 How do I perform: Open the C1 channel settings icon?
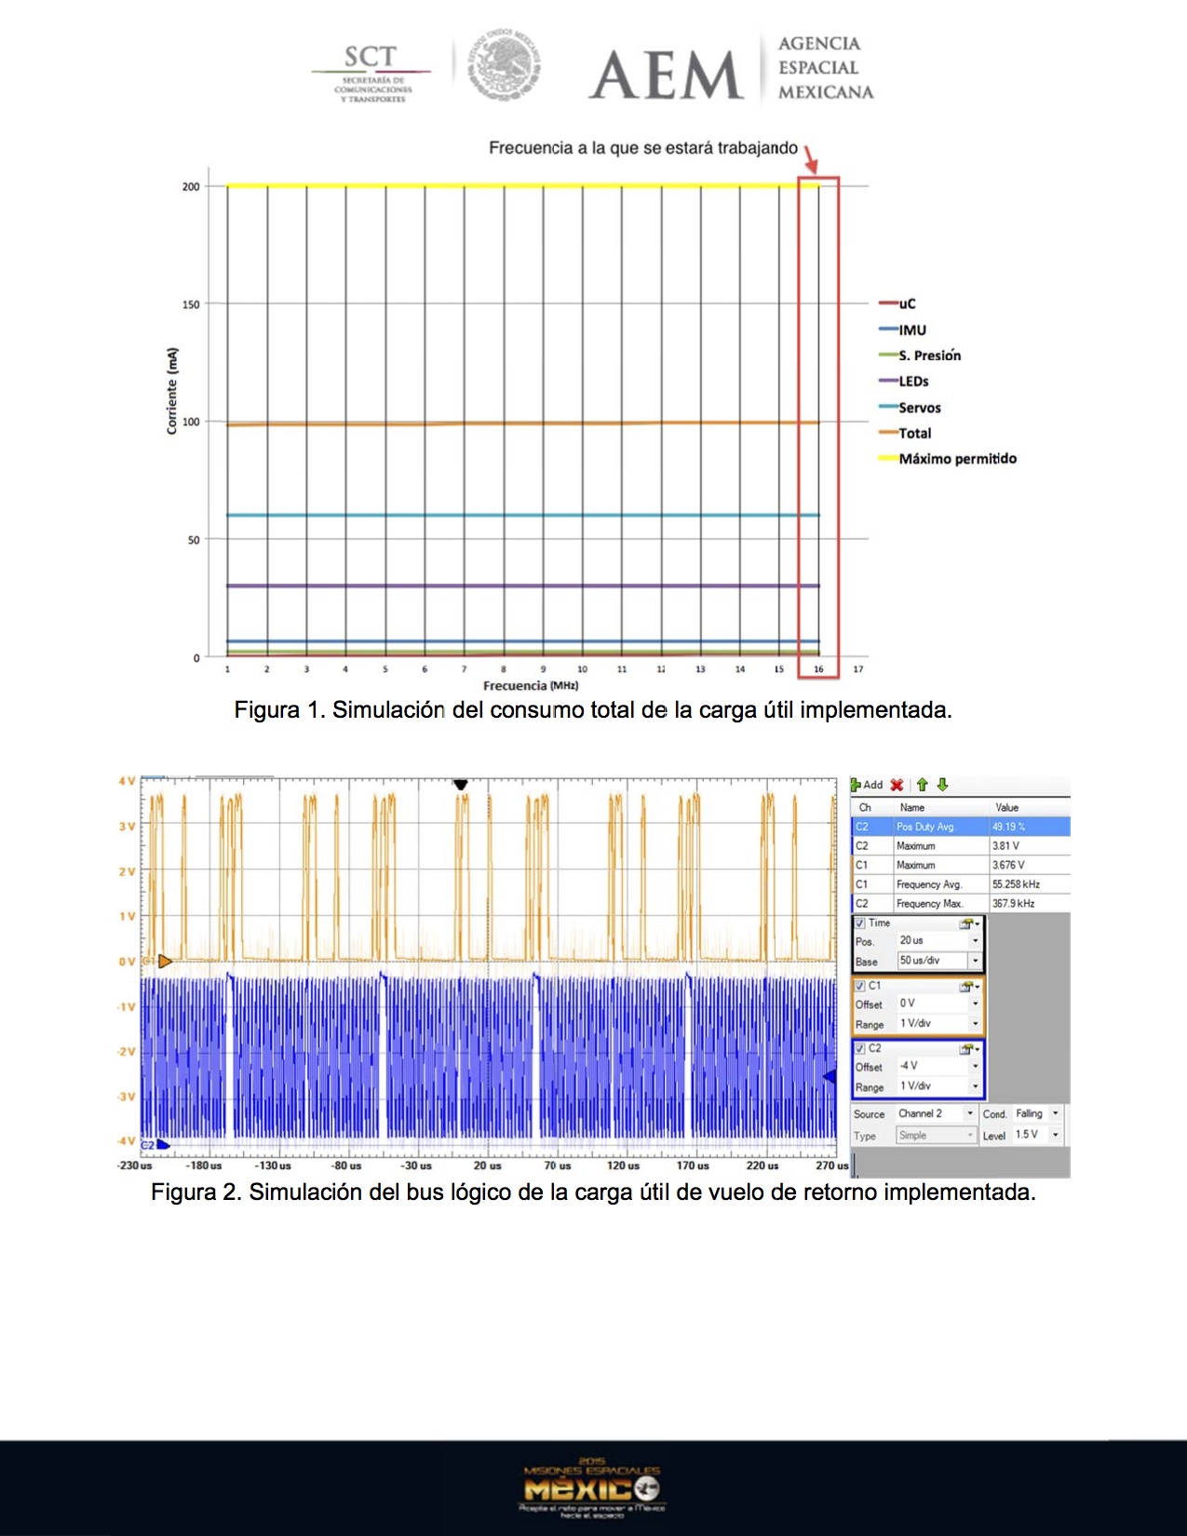pyautogui.click(x=969, y=986)
